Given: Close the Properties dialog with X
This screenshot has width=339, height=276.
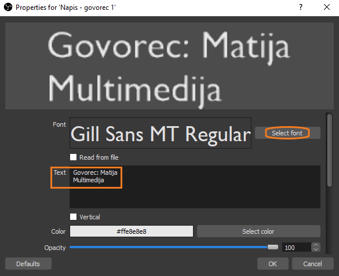Looking at the screenshot, I should click(x=327, y=8).
